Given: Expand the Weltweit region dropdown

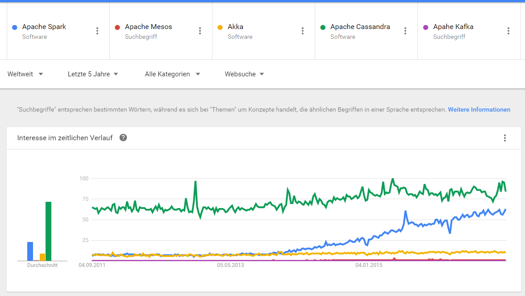Looking at the screenshot, I should click(x=25, y=74).
